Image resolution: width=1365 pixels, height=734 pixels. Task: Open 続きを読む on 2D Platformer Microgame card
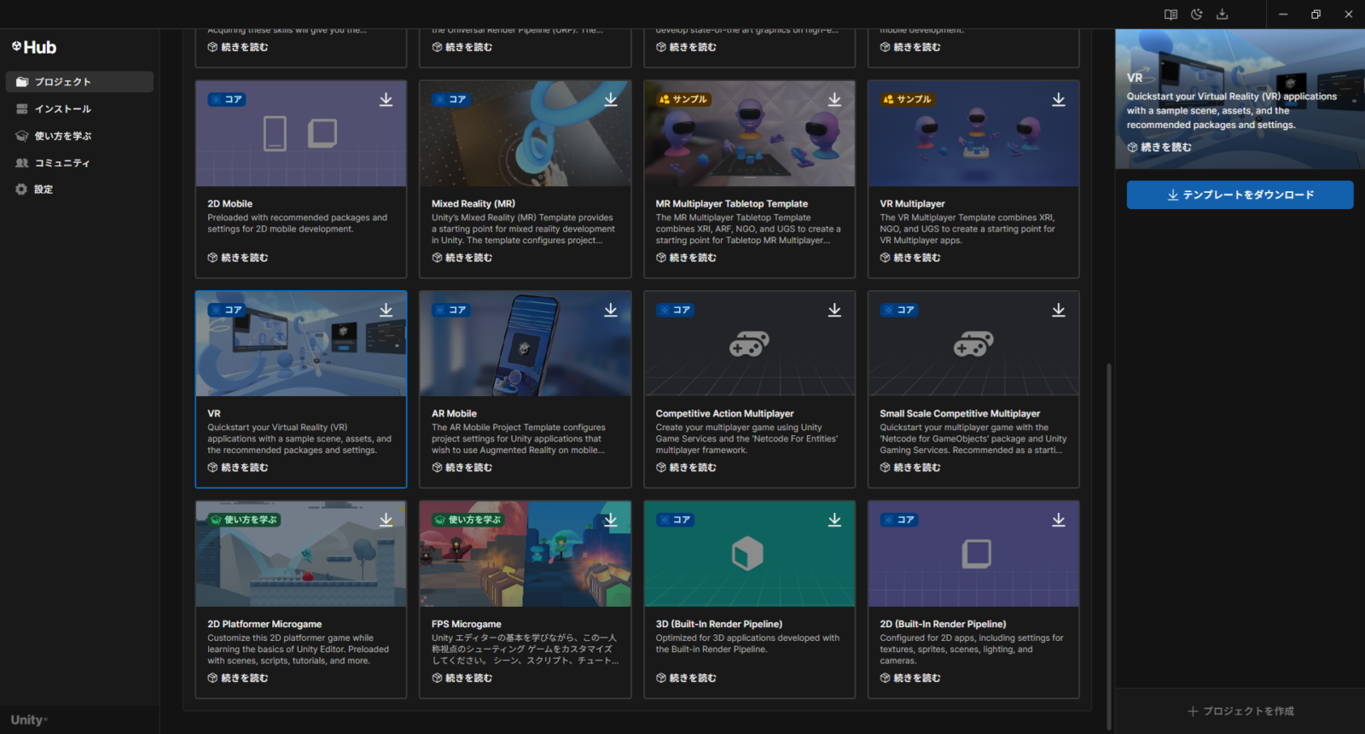[238, 679]
